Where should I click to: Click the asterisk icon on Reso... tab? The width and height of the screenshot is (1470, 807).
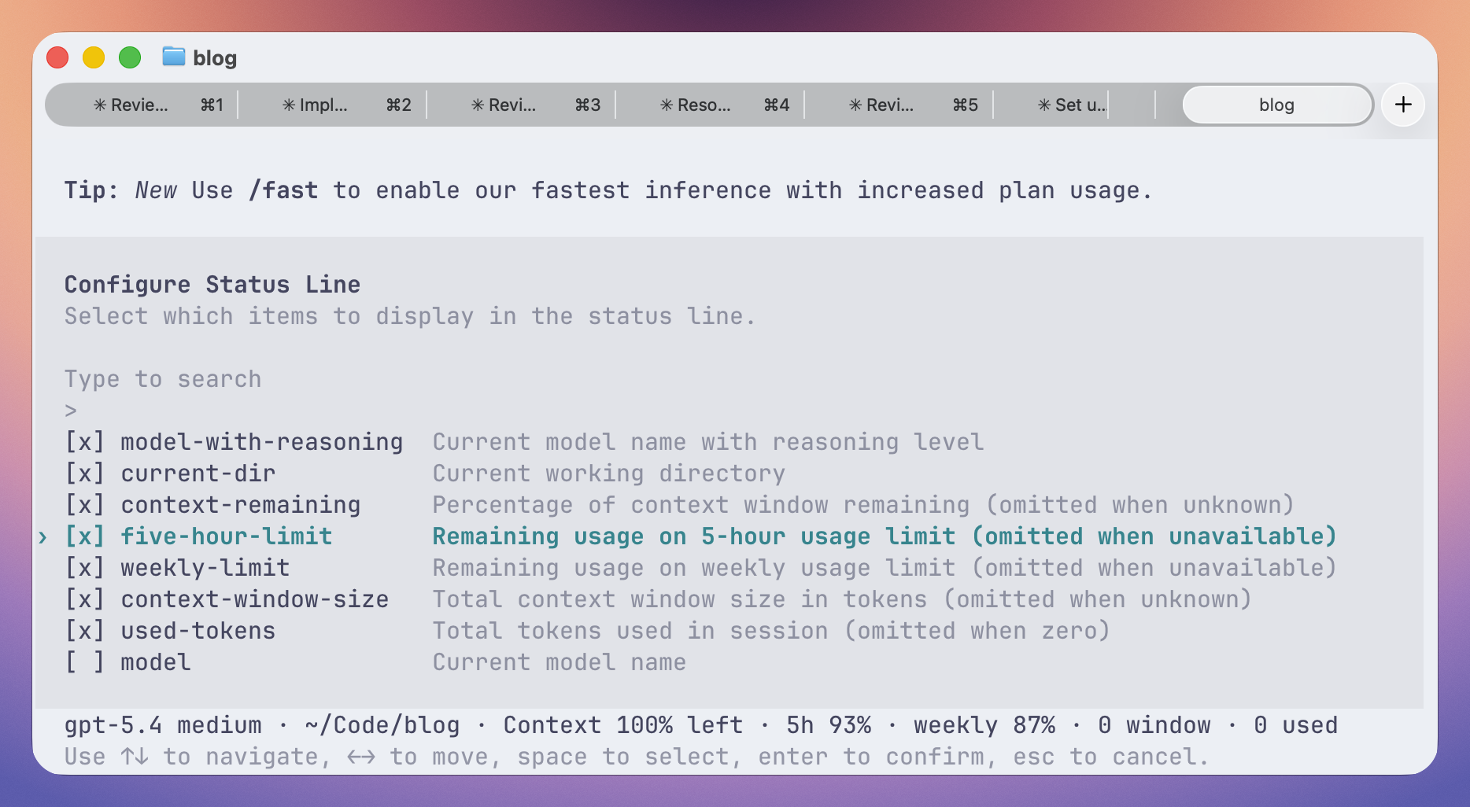pyautogui.click(x=667, y=105)
